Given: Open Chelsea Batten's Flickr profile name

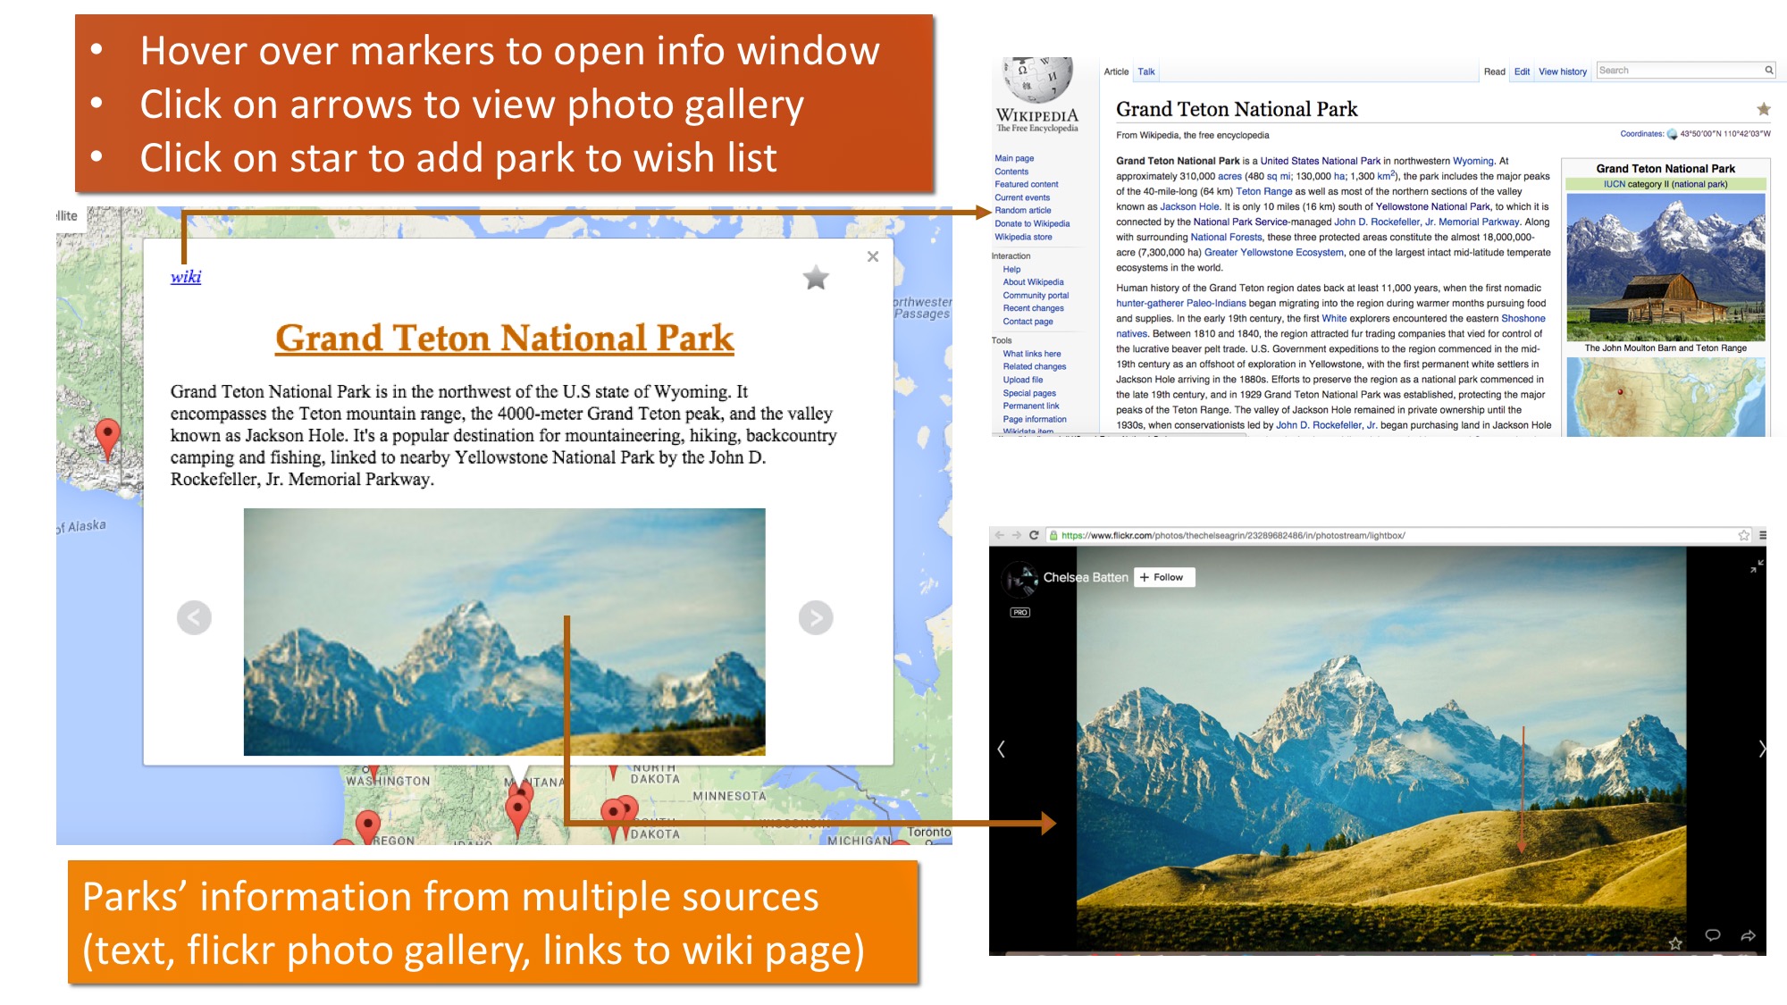Looking at the screenshot, I should 1086,577.
